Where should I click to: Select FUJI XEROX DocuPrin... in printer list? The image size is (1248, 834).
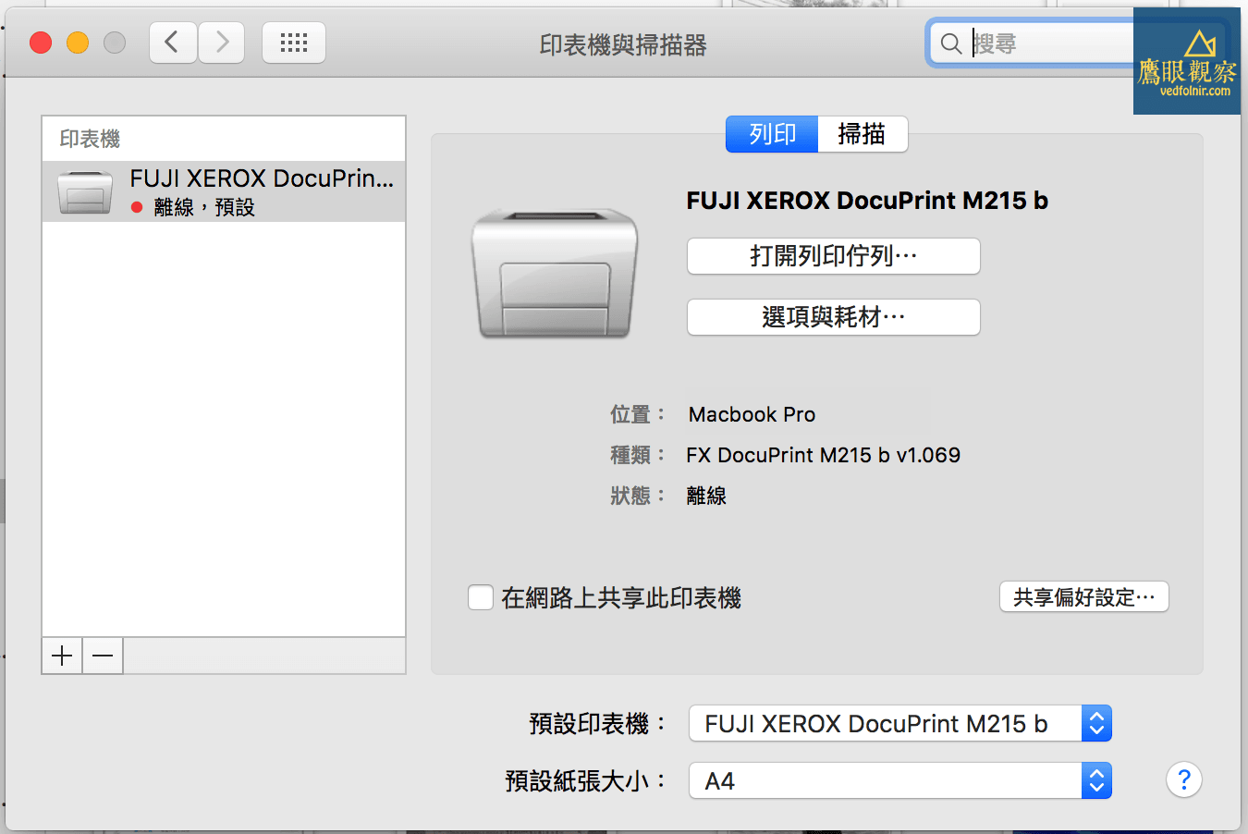pos(224,191)
